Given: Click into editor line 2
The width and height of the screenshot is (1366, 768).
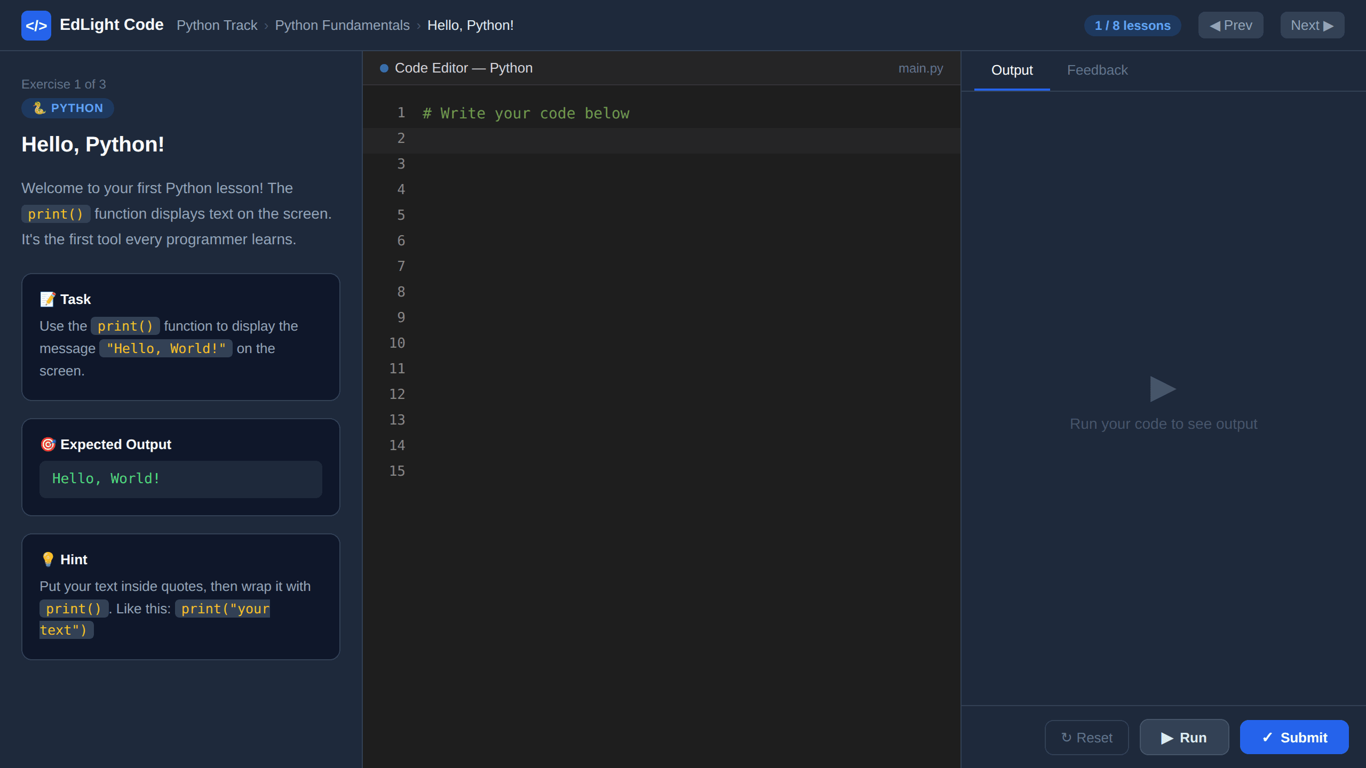Looking at the screenshot, I should 662,140.
